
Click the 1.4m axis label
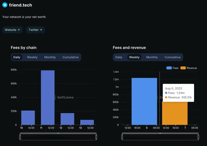[116, 72]
